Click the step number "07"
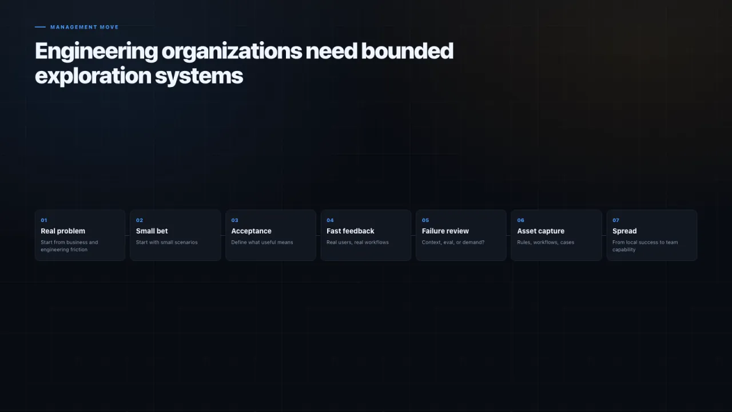The width and height of the screenshot is (732, 412). click(616, 220)
